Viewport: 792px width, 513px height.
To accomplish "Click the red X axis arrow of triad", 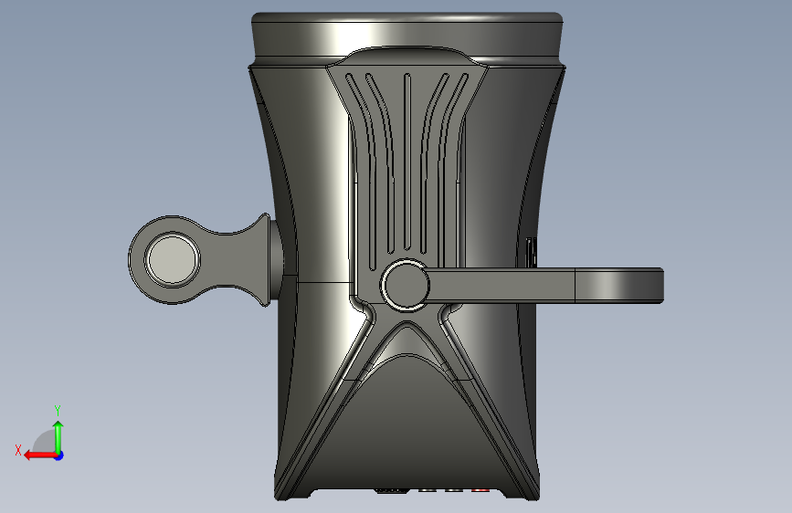I will 40,455.
